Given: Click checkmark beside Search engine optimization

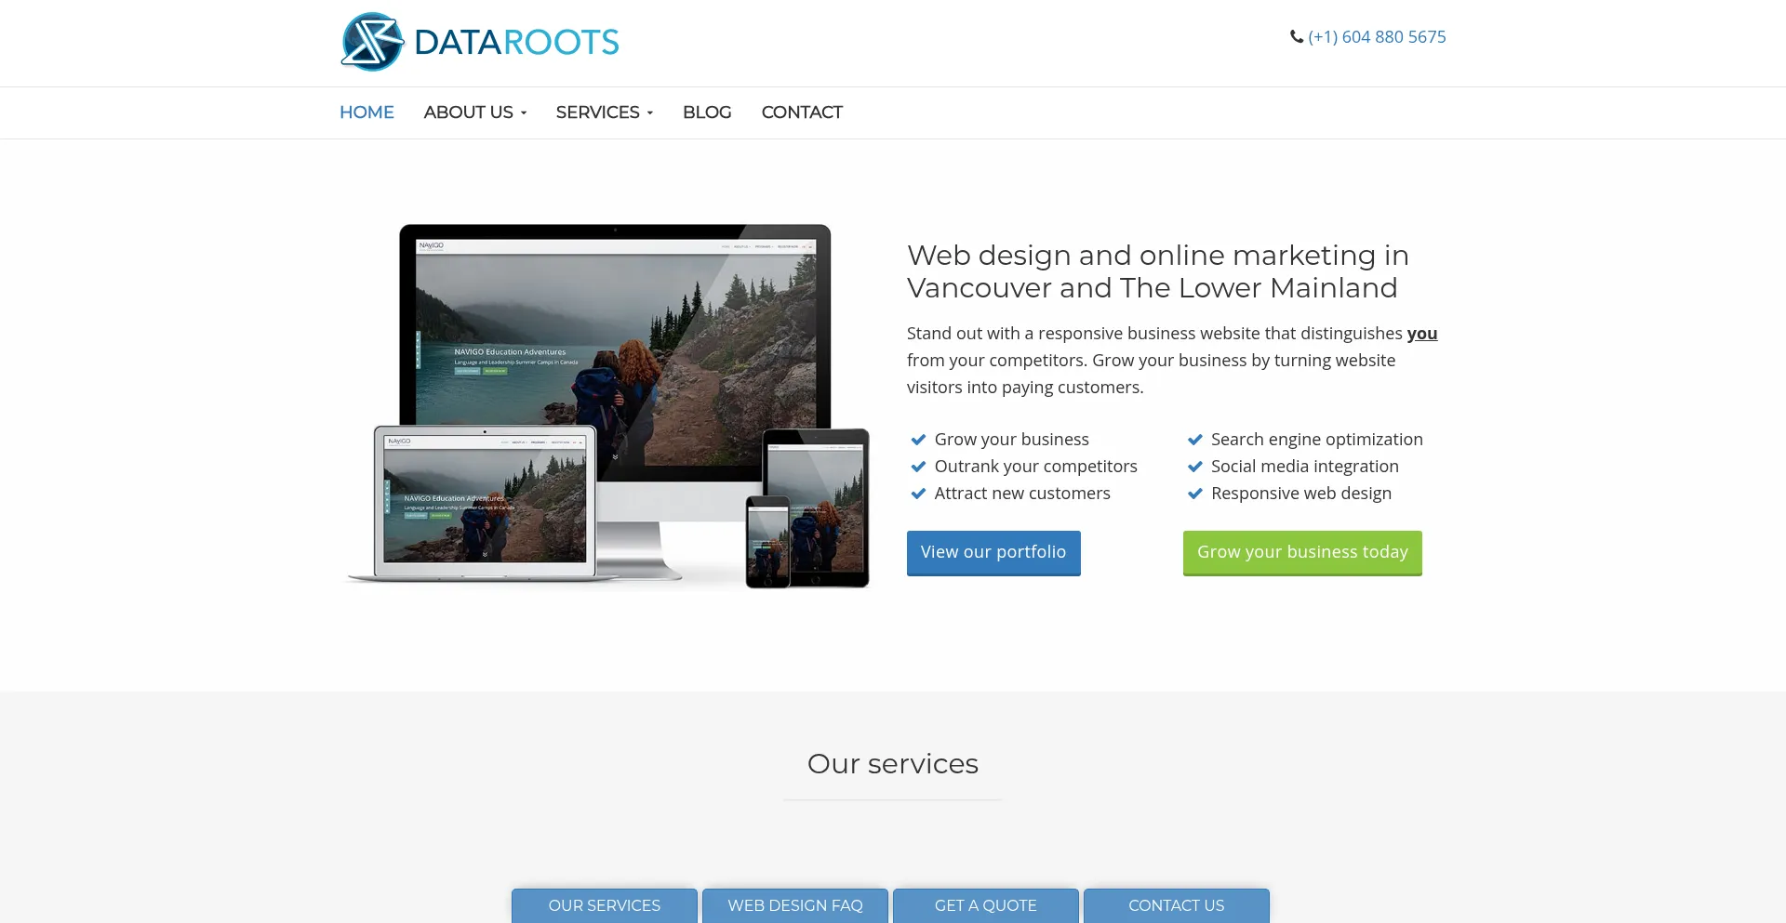Looking at the screenshot, I should pos(1195,440).
